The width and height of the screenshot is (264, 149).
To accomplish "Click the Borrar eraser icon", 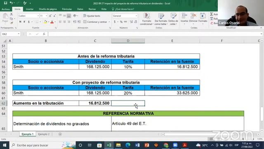I will coord(212,23).
